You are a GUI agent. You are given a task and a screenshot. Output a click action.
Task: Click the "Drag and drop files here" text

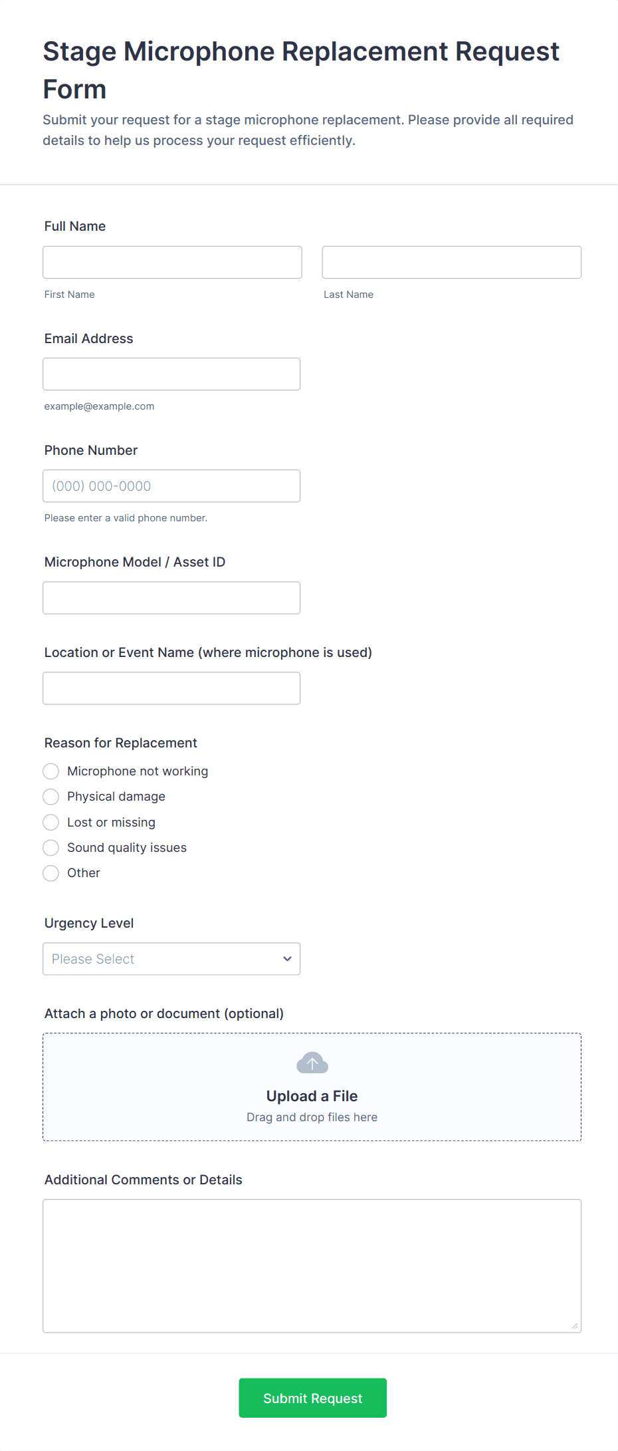click(312, 1117)
